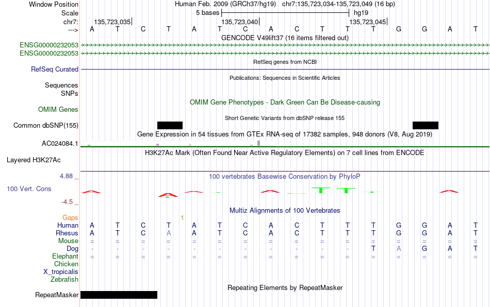Click the Scale label

pyautogui.click(x=70, y=13)
